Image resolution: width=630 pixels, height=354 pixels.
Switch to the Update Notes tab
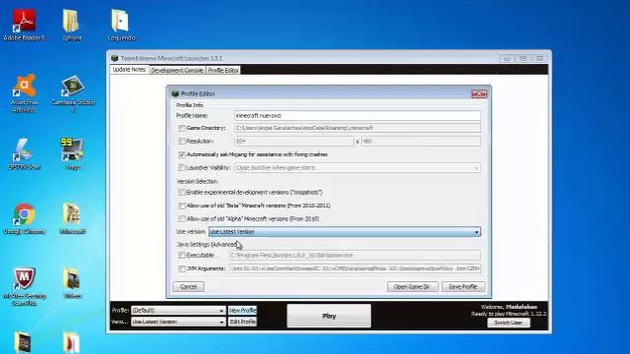[129, 70]
